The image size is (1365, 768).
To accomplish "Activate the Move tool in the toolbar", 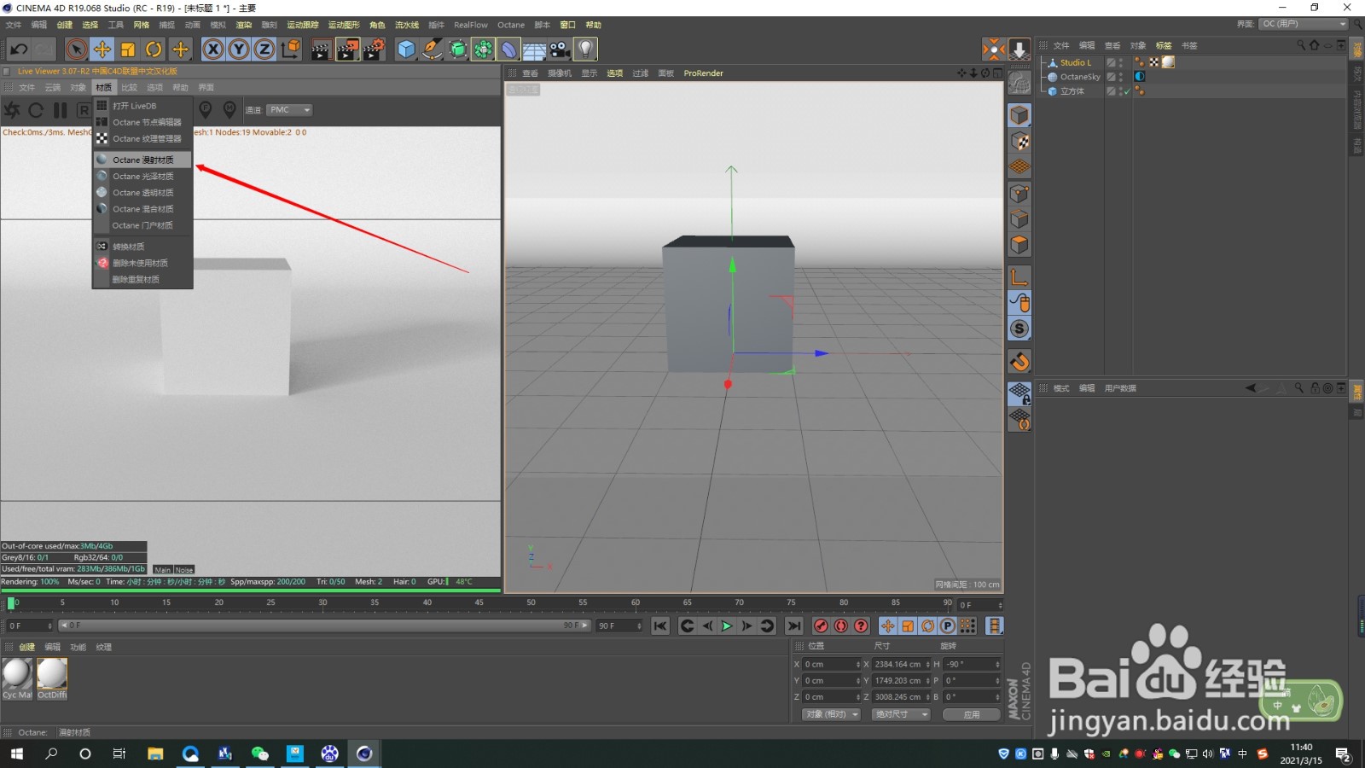I will [x=102, y=49].
